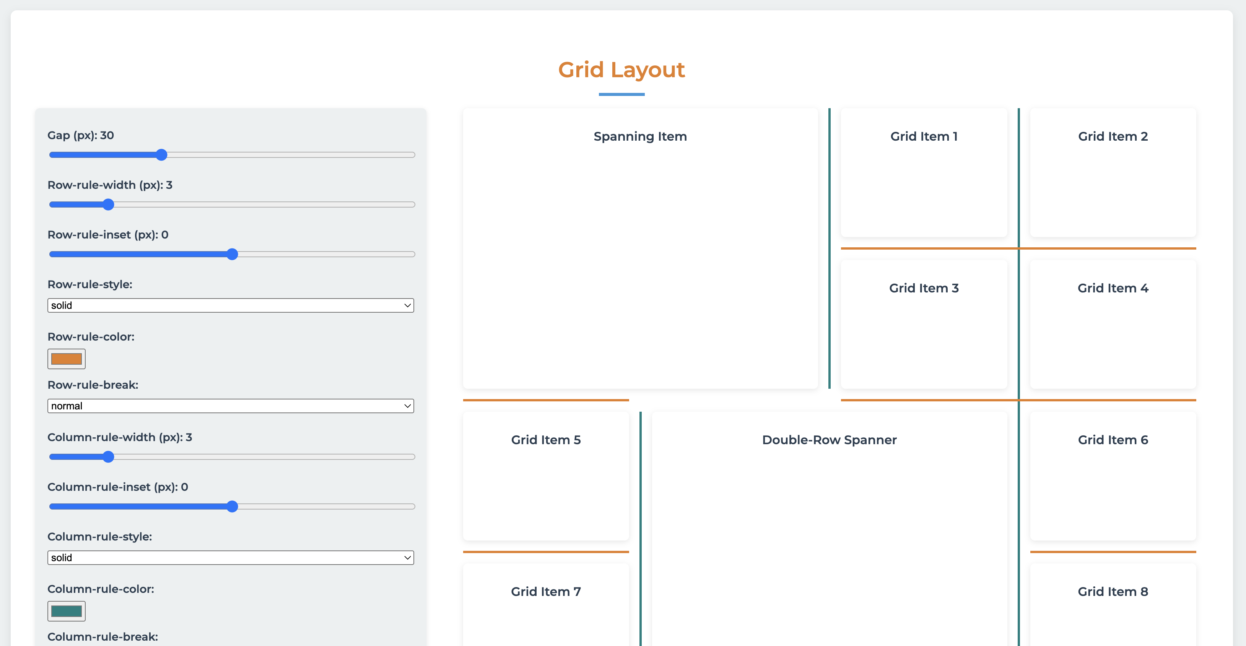Click the Grid Item 6 card

coord(1113,476)
